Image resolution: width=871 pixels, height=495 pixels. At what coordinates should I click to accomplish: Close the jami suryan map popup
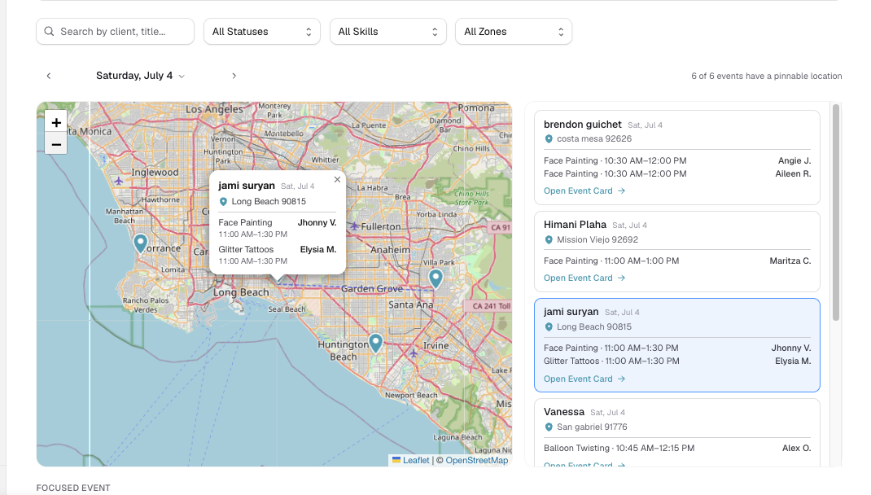pyautogui.click(x=337, y=179)
